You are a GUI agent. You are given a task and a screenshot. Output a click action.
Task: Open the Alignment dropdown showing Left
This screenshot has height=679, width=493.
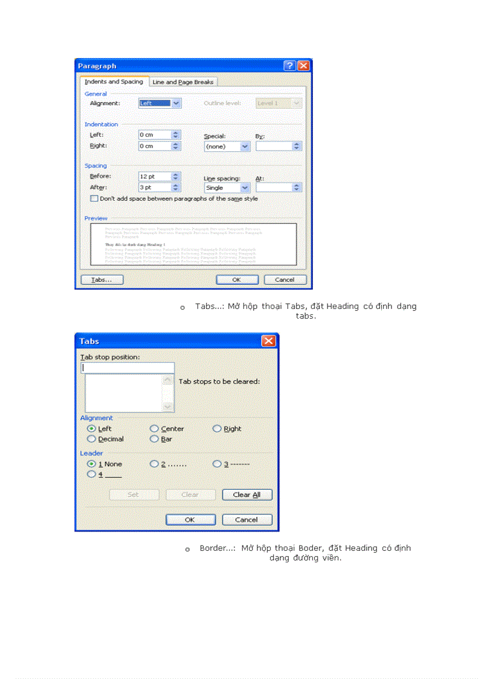tap(176, 103)
